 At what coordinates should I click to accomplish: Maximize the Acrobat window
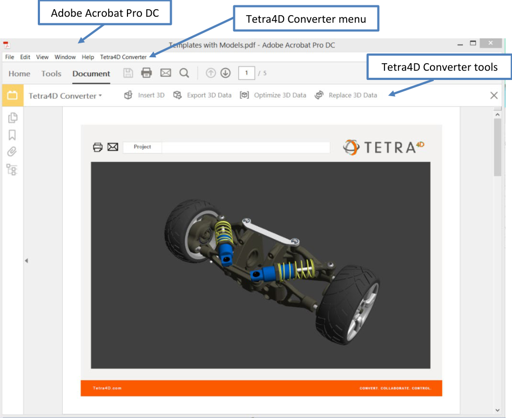(473, 43)
